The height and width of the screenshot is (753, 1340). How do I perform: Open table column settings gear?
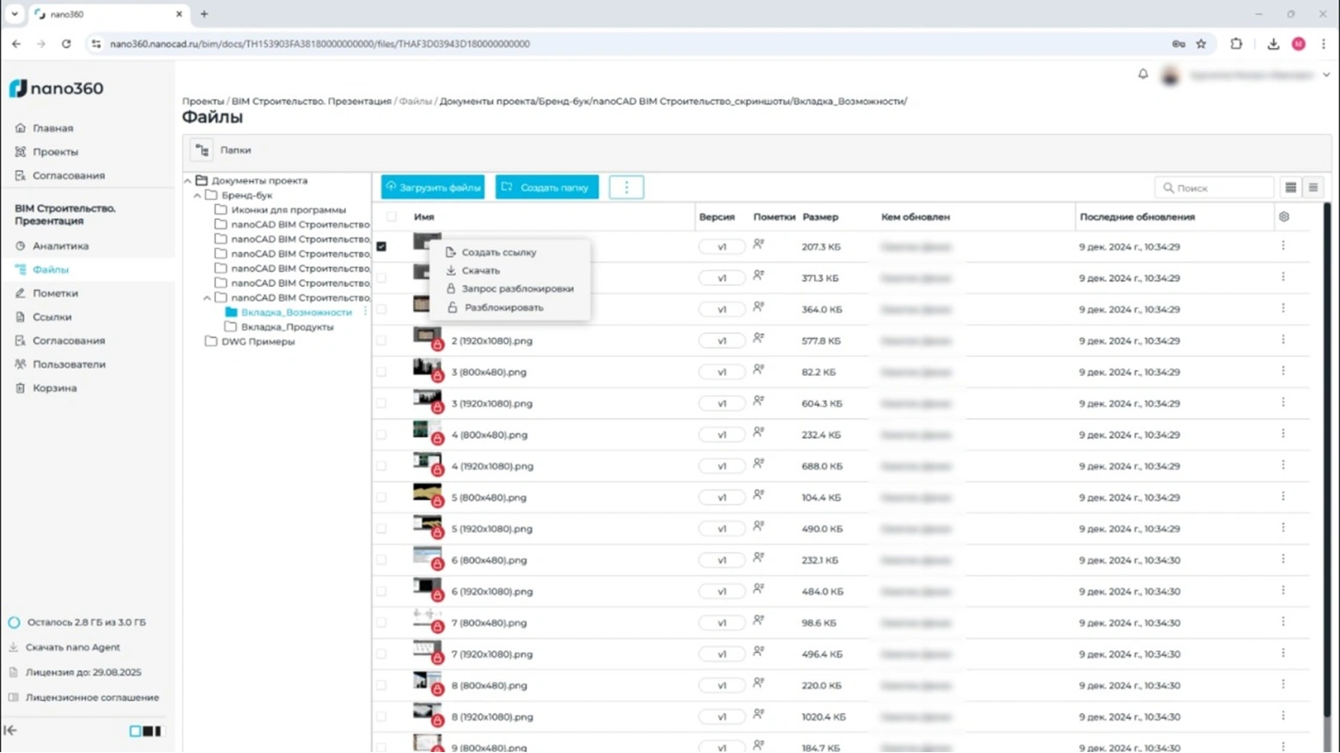tap(1283, 217)
